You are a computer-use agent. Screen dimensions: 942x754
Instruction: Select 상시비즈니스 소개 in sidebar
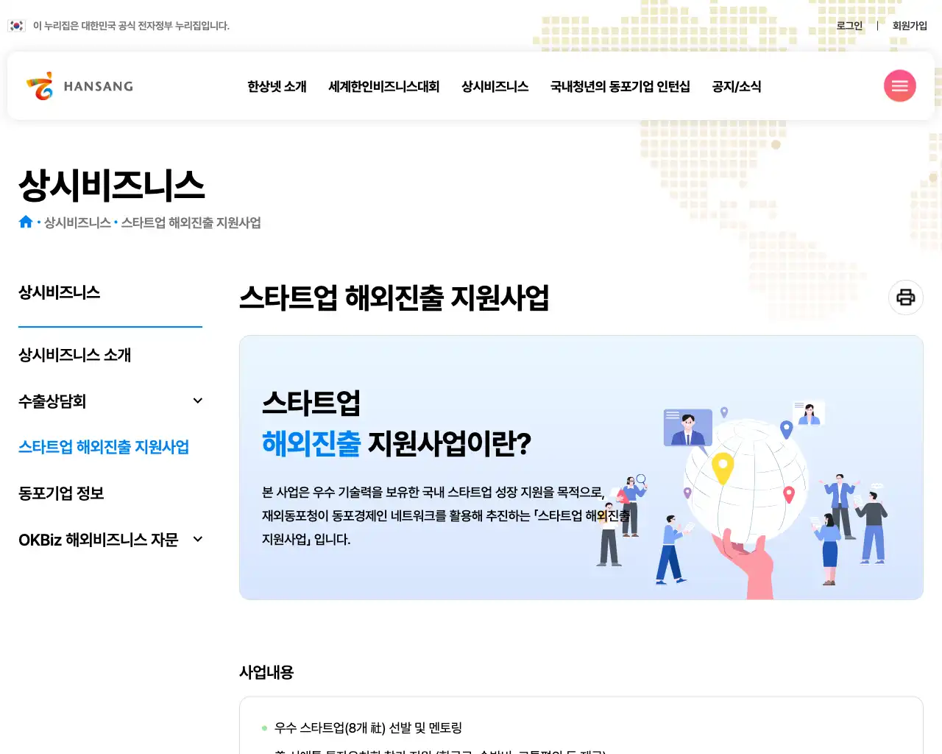[x=74, y=355]
